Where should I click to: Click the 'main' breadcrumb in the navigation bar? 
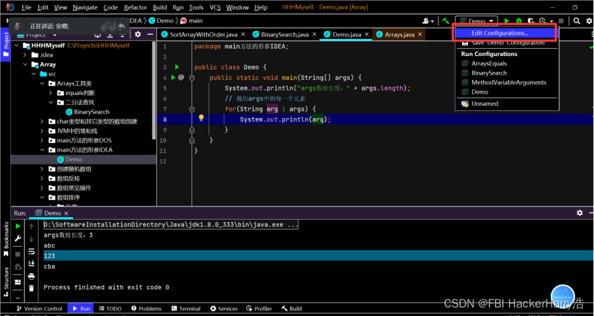click(196, 21)
